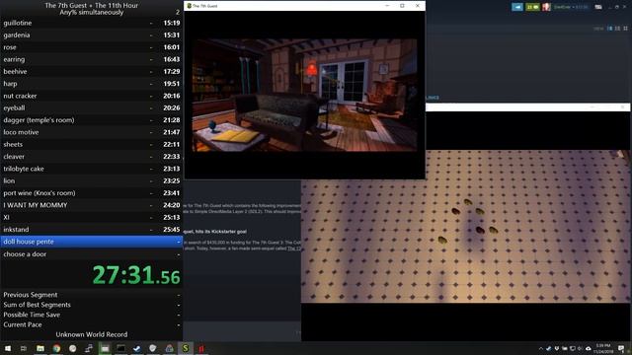The height and width of the screenshot is (355, 632).
Task: Select the loco motive split row
Action: tap(92, 132)
